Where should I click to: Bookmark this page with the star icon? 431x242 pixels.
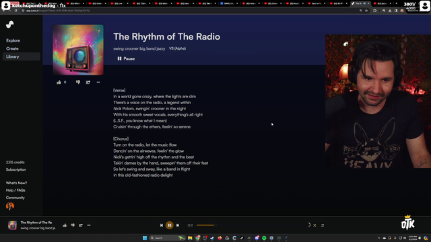click(x=366, y=11)
